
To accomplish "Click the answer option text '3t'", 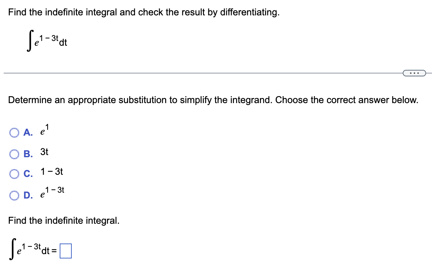I will tap(44, 152).
